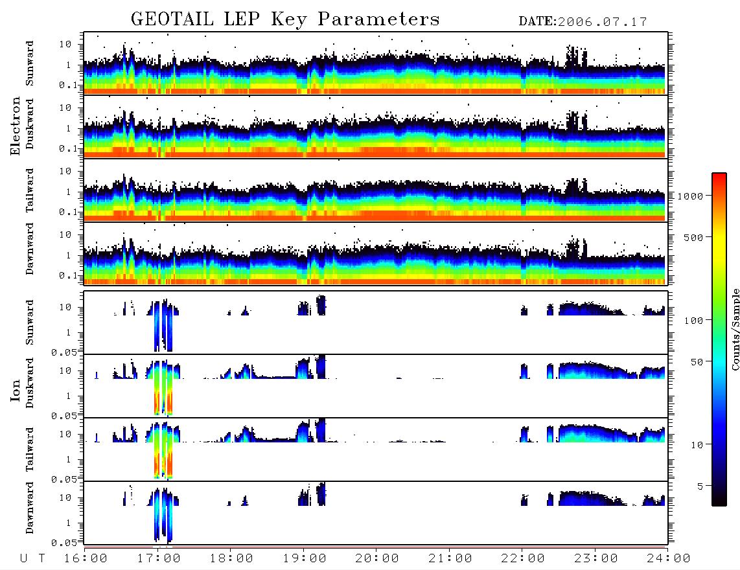740x570 pixels.
Task: Click the Electron Sunward spectrogram panel
Action: coord(376,63)
